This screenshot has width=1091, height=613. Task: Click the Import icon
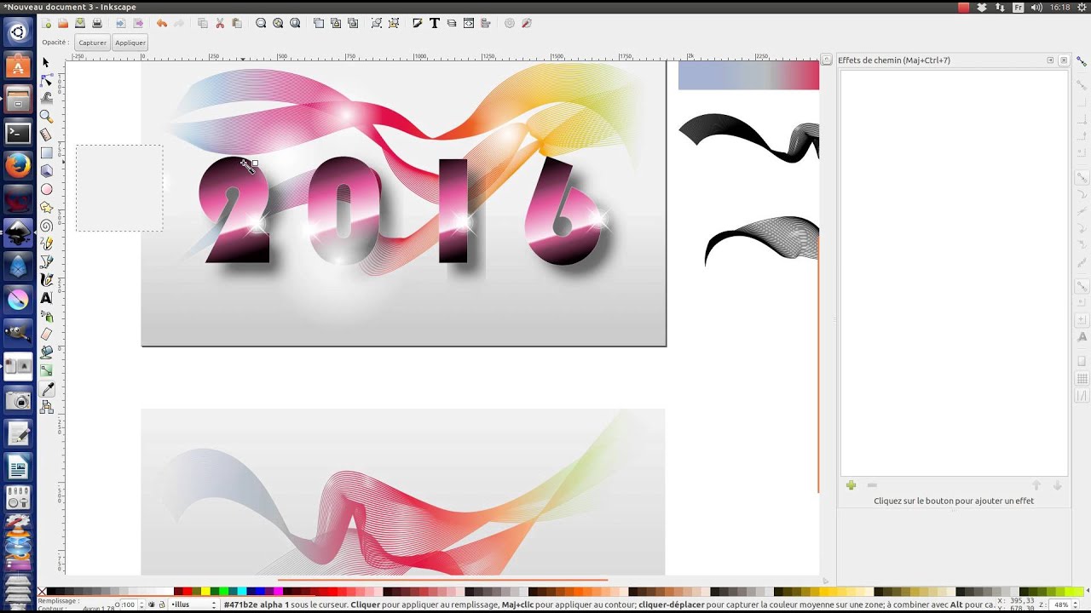[x=120, y=23]
